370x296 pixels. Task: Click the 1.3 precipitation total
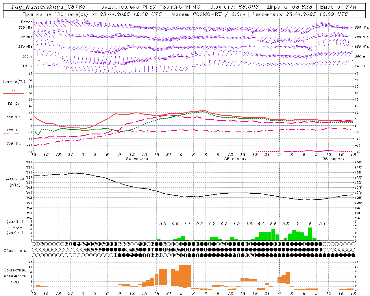(x=236, y=224)
